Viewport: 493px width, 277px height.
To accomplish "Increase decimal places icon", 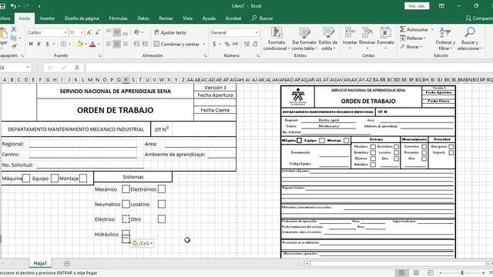I will (x=246, y=44).
